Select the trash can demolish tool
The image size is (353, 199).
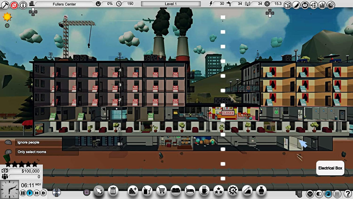pos(113,191)
